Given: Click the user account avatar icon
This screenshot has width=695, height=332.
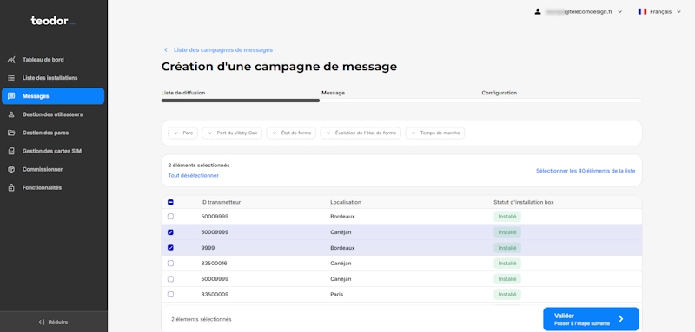Looking at the screenshot, I should click(538, 12).
